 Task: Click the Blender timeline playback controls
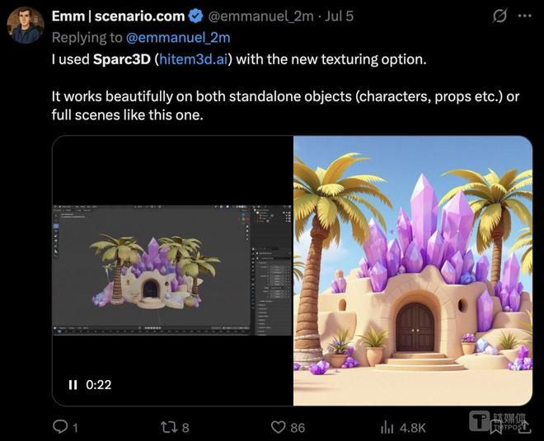pos(151,328)
